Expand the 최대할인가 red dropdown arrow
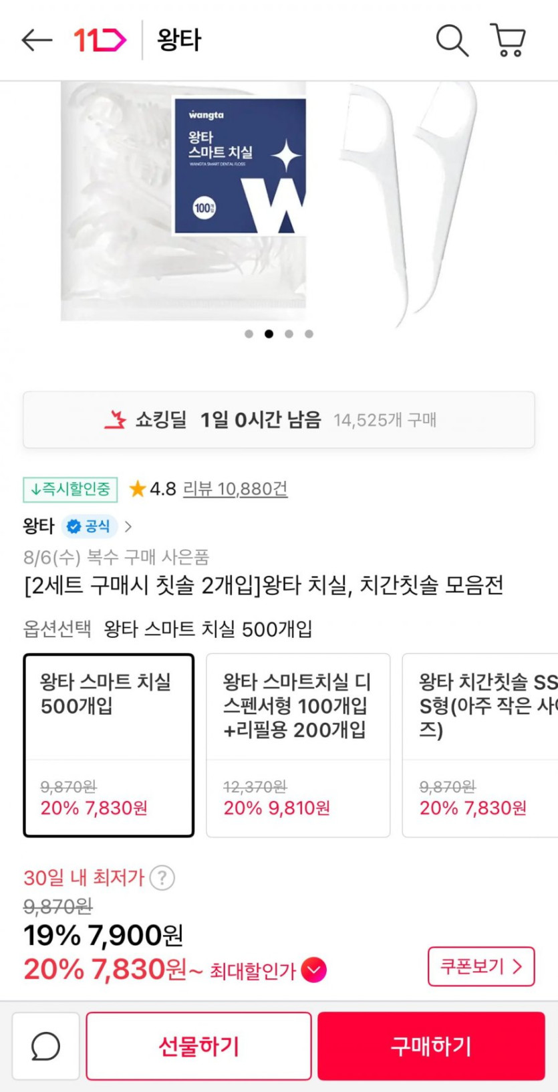558x1092 pixels. (x=313, y=970)
